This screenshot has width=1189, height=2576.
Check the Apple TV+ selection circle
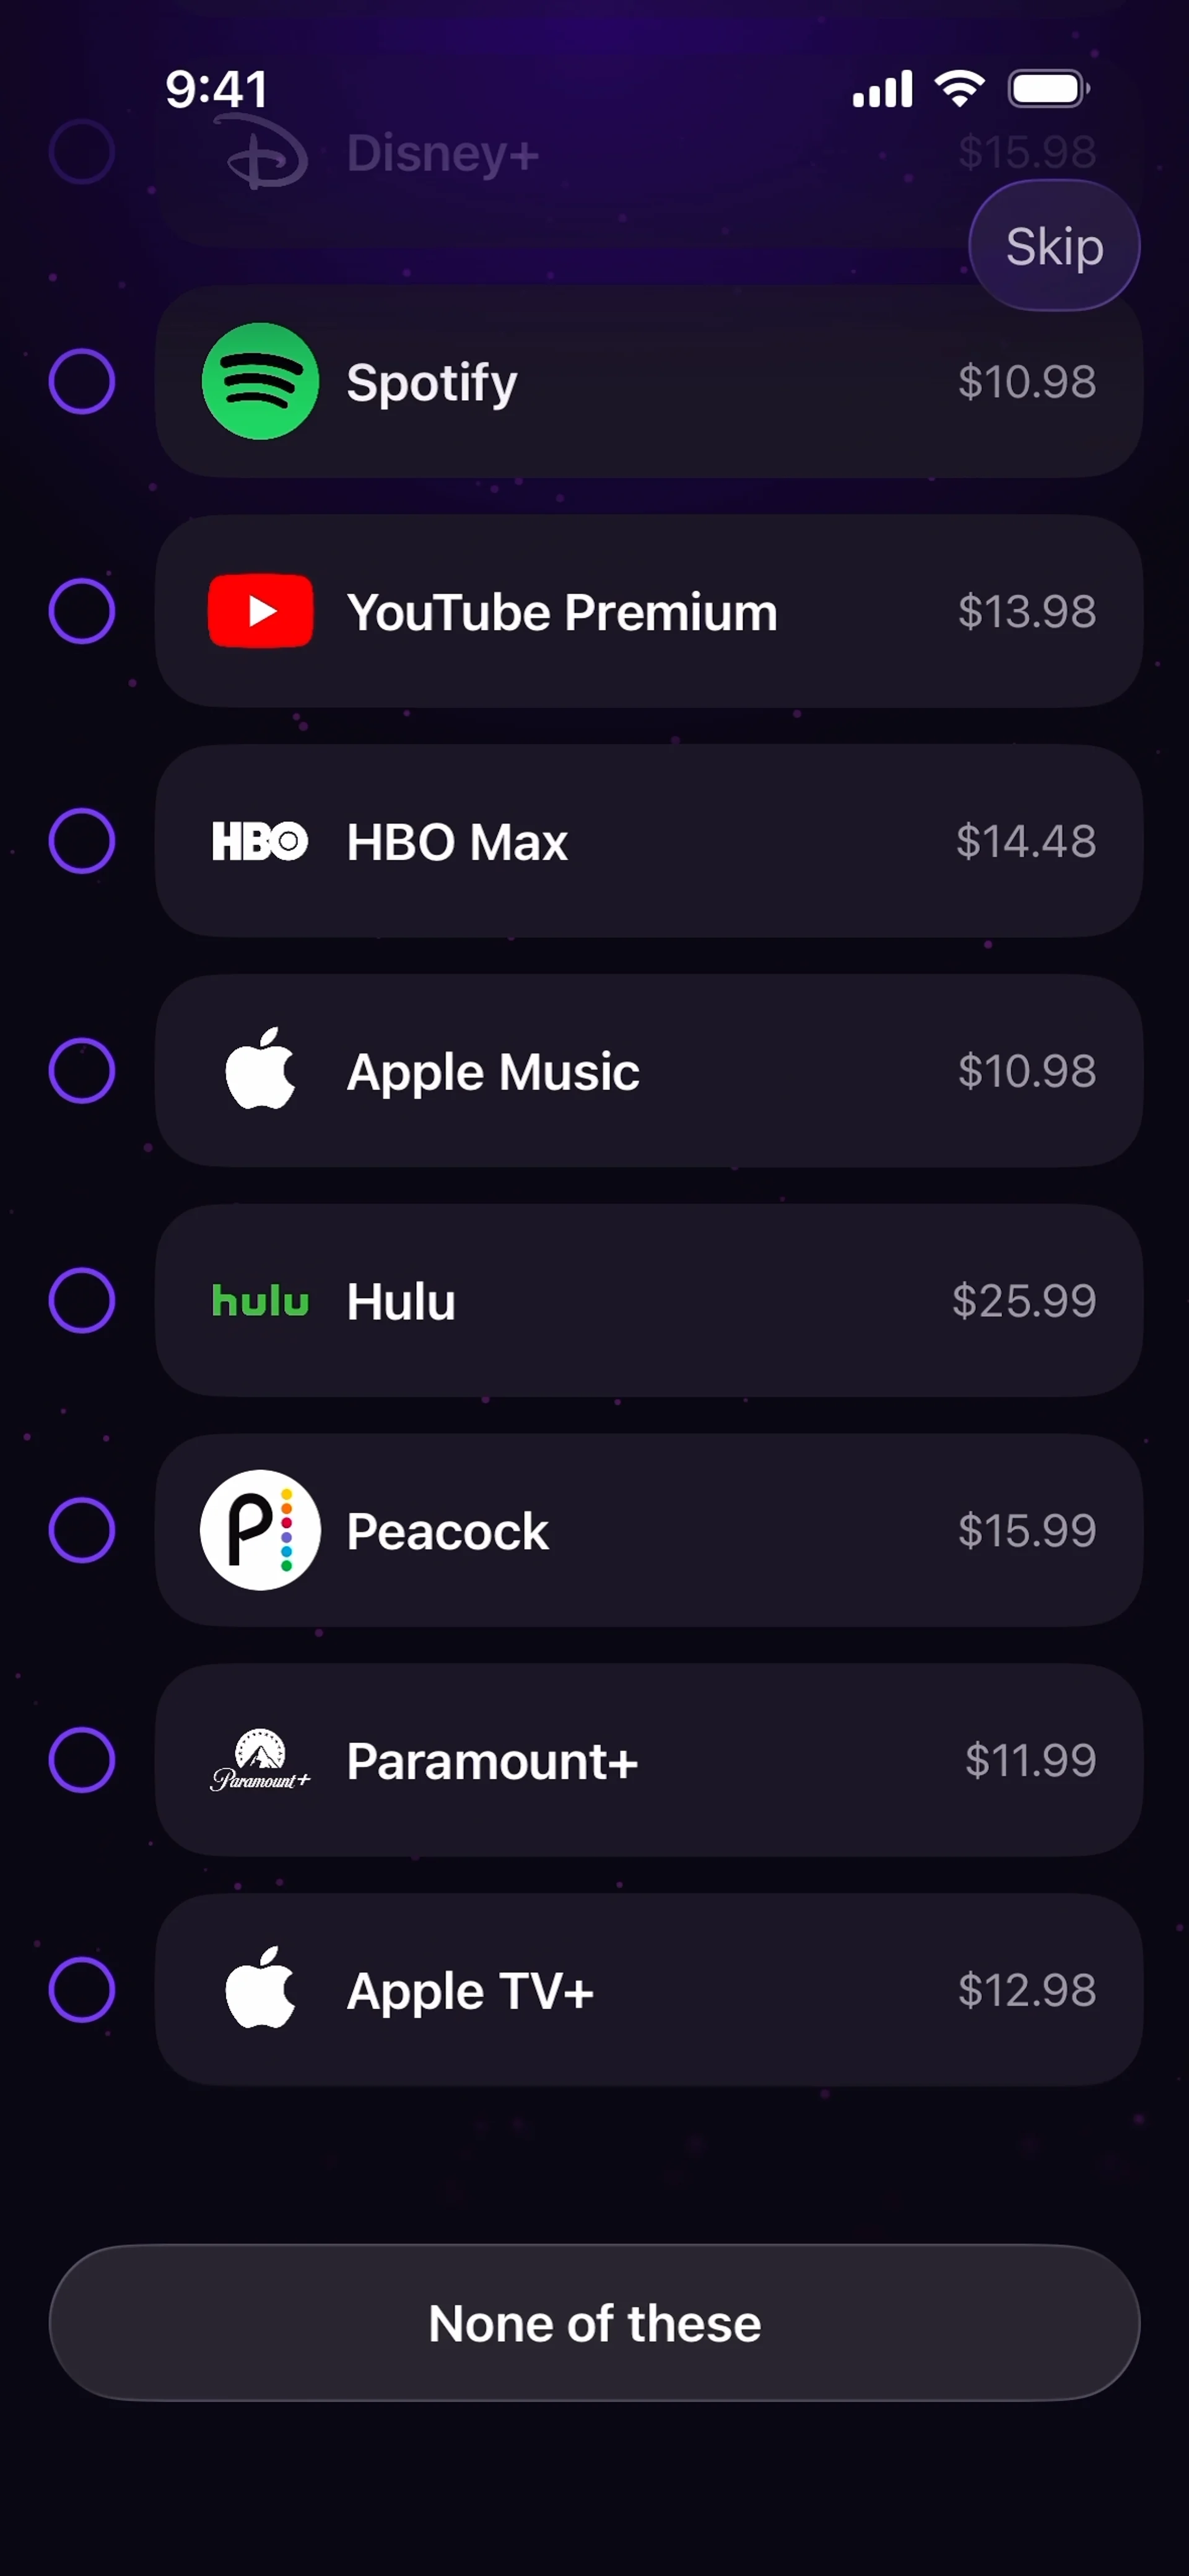point(82,1990)
